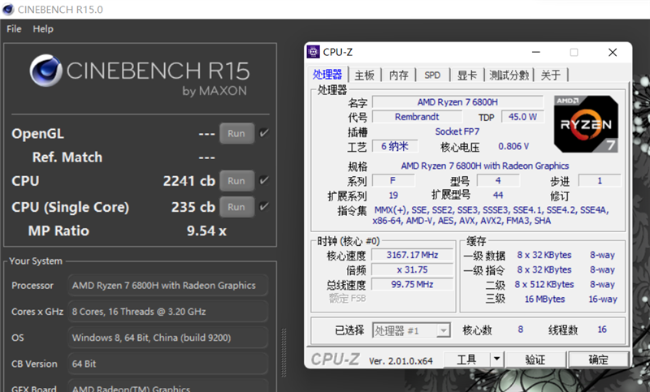The width and height of the screenshot is (650, 392).
Task: Click the 线程数 value 16
Action: [602, 330]
